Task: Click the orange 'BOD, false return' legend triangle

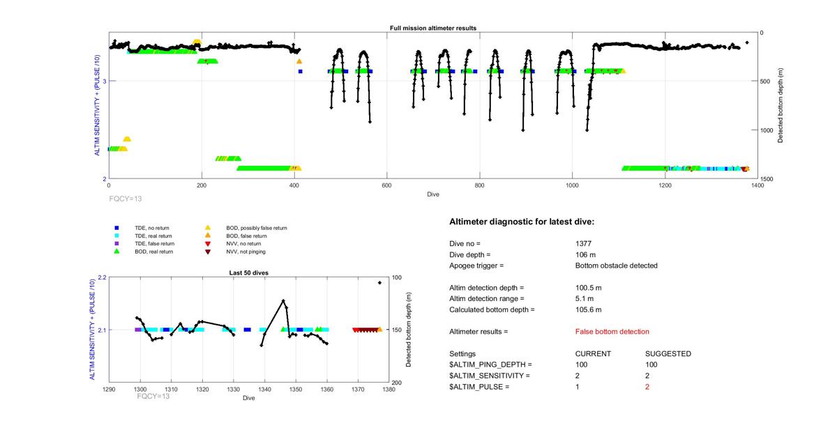Action: [208, 236]
